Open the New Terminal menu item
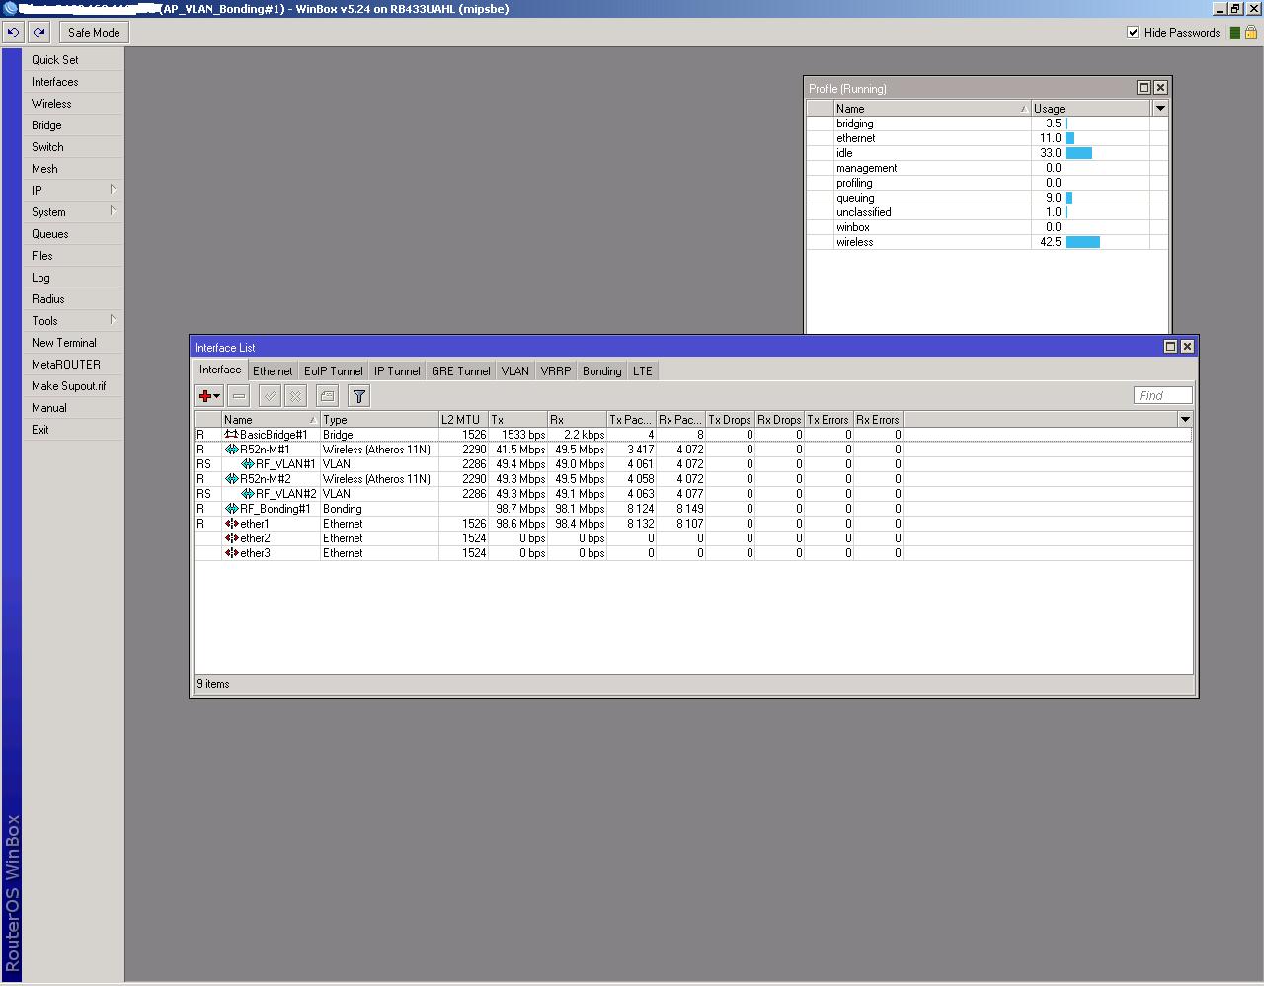Viewport: 1264px width, 986px height. (64, 342)
